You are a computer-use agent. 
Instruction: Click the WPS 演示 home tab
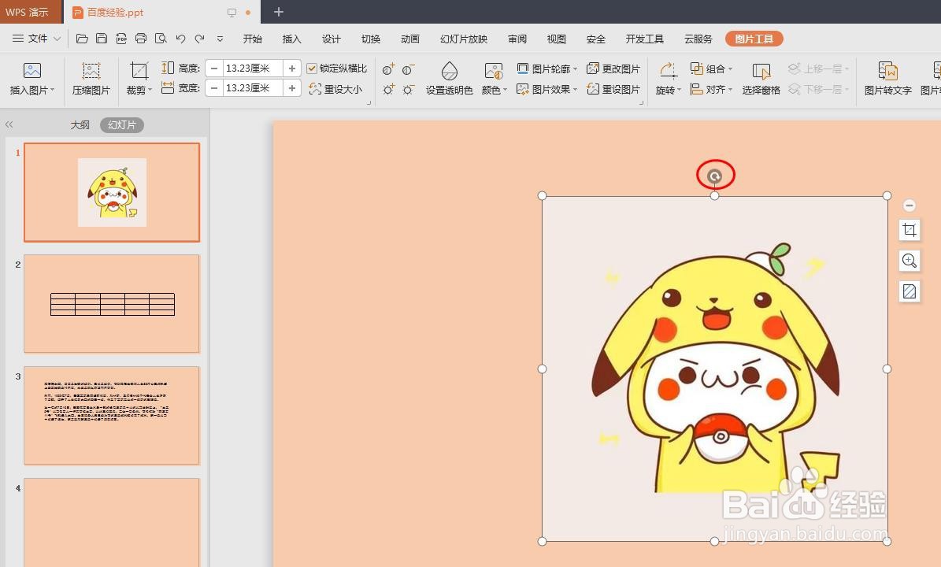click(x=31, y=12)
